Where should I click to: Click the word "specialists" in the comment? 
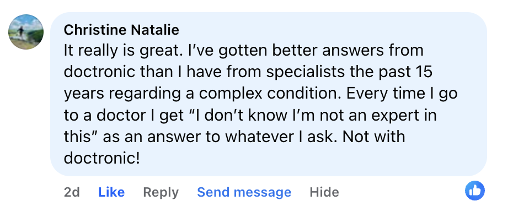305,73
